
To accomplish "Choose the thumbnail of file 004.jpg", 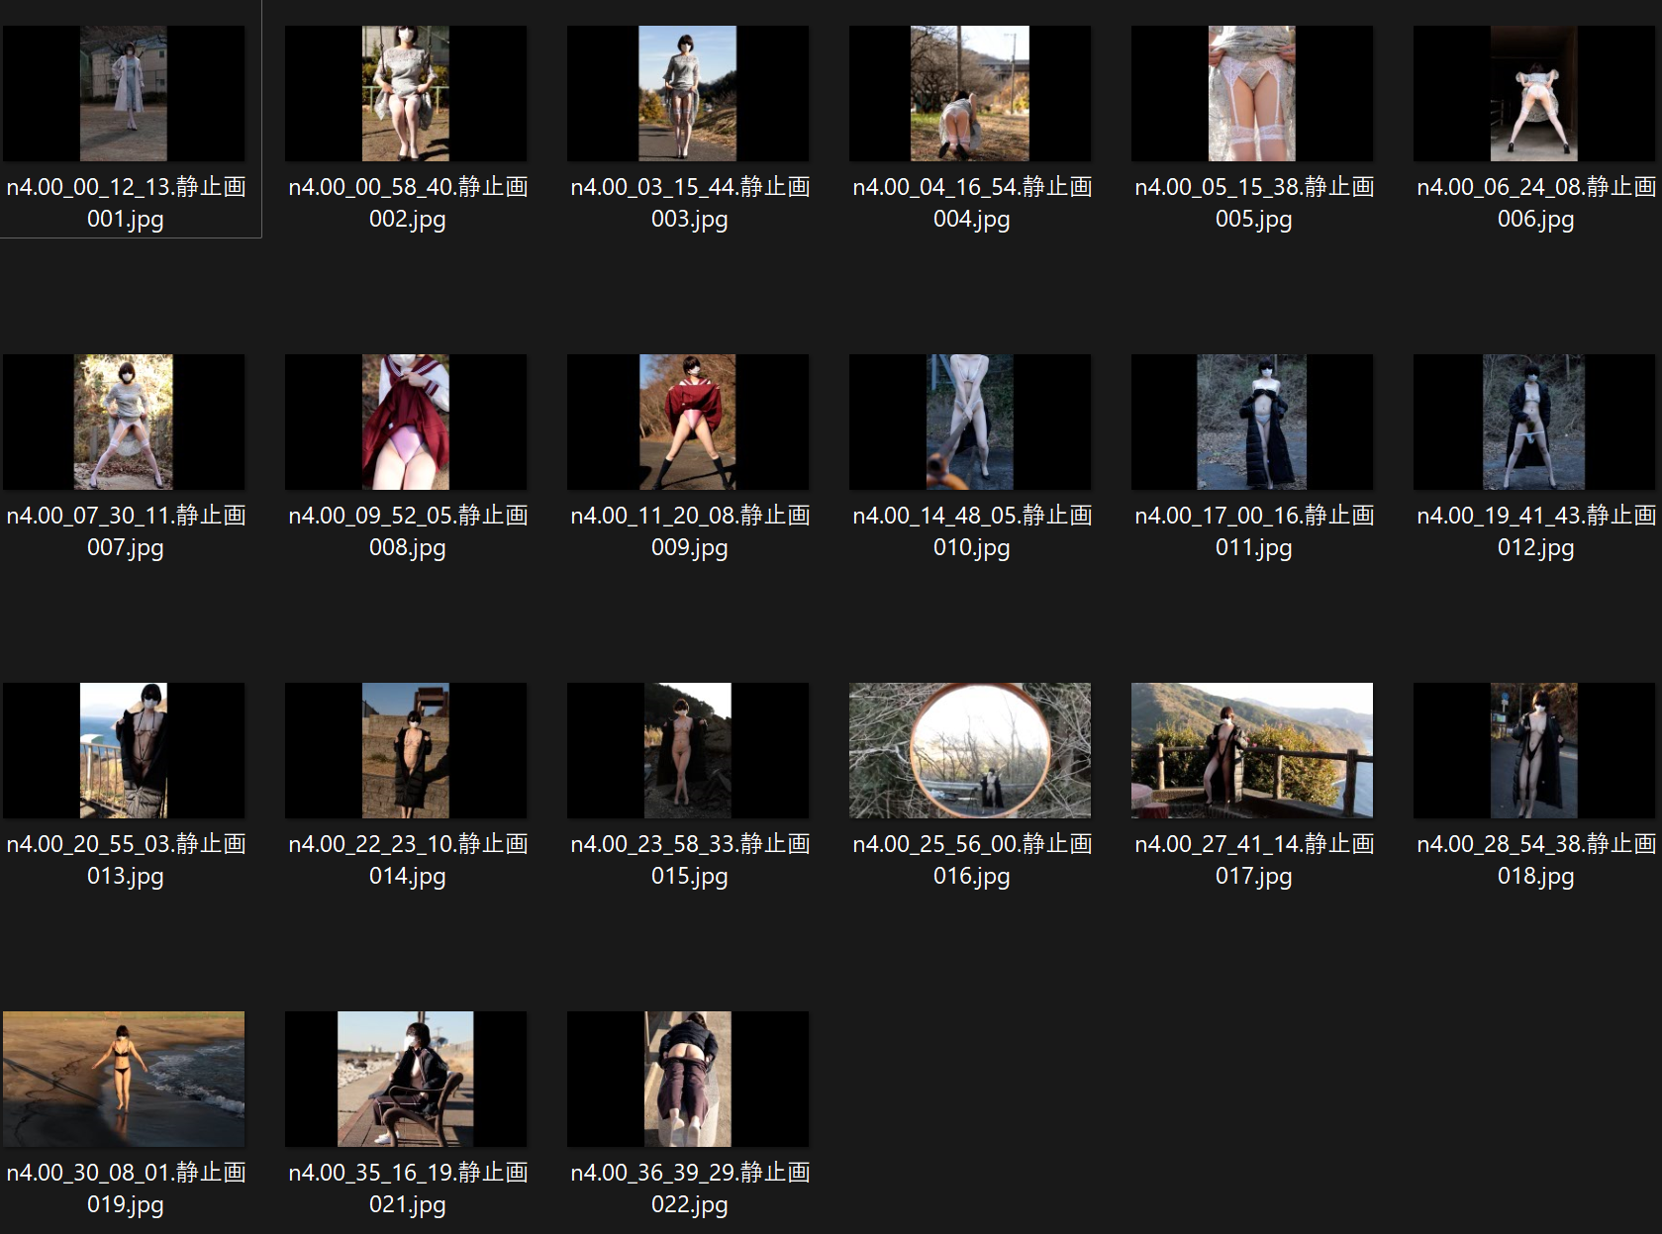I will (970, 94).
